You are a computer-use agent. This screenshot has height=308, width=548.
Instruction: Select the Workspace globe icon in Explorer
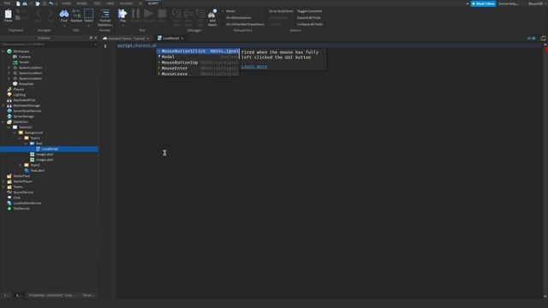click(x=9, y=51)
